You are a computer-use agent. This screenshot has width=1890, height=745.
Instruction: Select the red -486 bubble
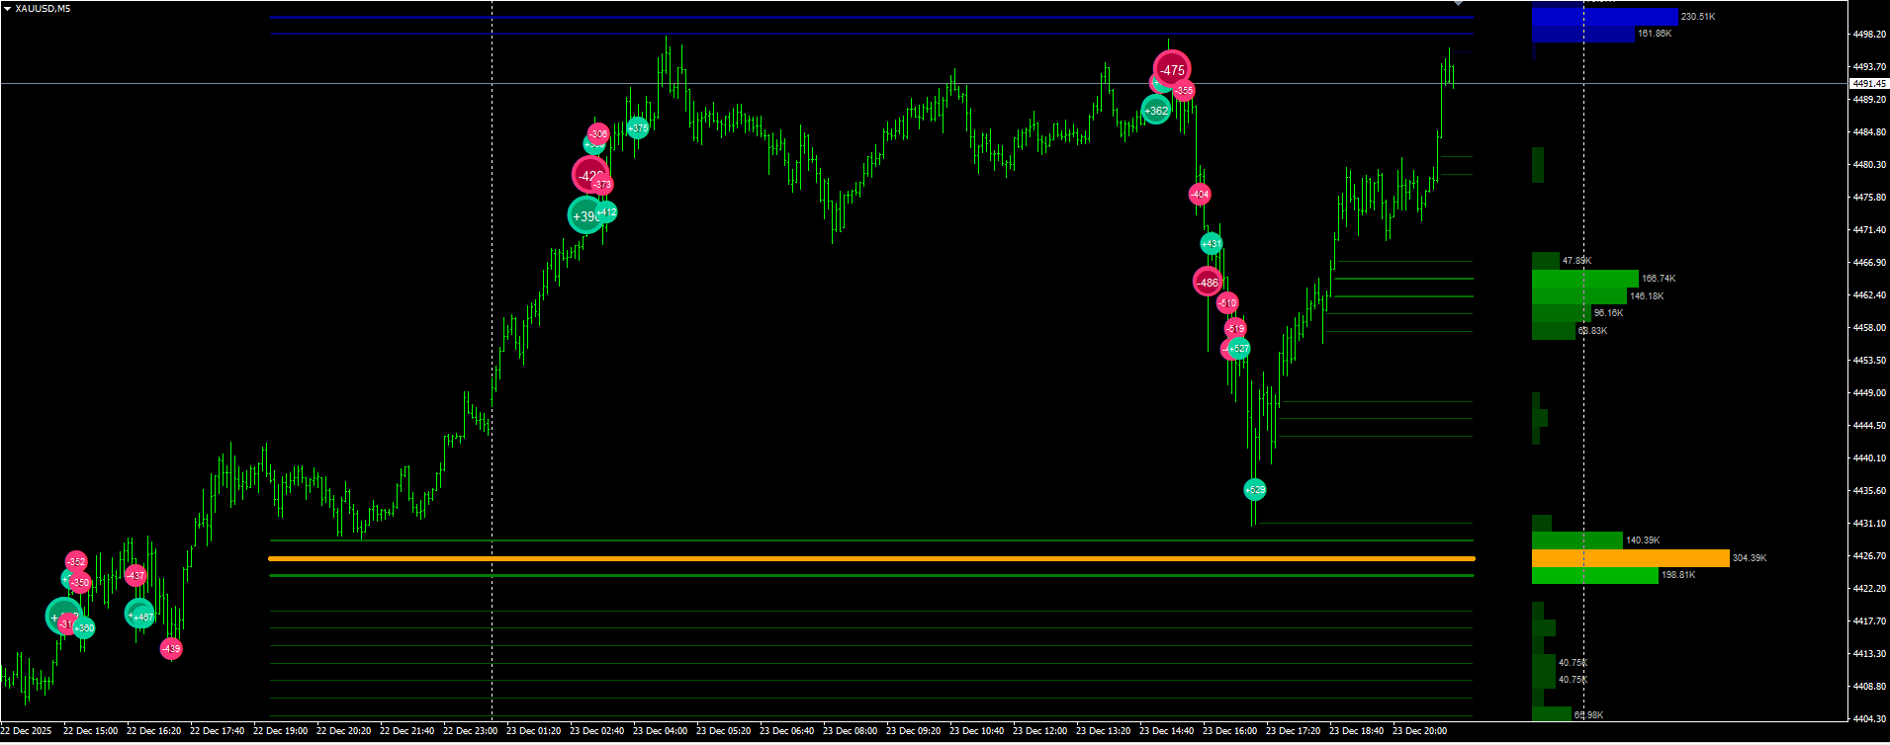tap(1208, 282)
